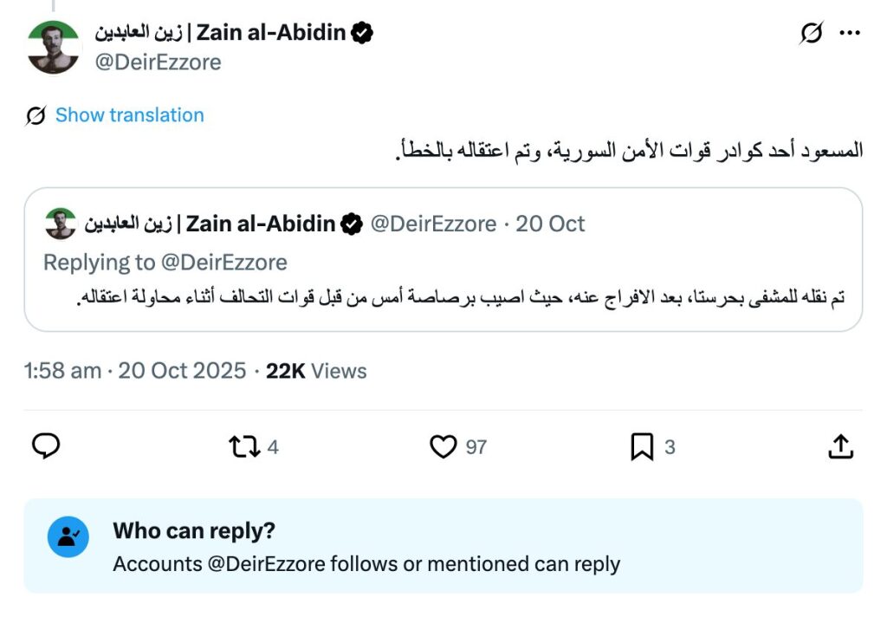Click the @DeirEzzore handle under author name
Image resolution: width=887 pixels, height=617 pixels.
tap(158, 62)
